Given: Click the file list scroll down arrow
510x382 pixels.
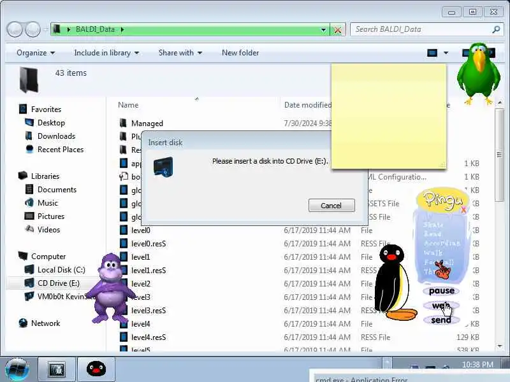Looking at the screenshot, I should tap(500, 346).
